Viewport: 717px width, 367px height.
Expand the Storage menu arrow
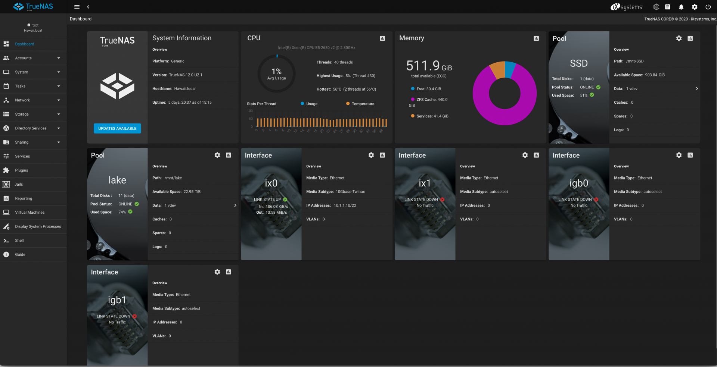coord(59,114)
